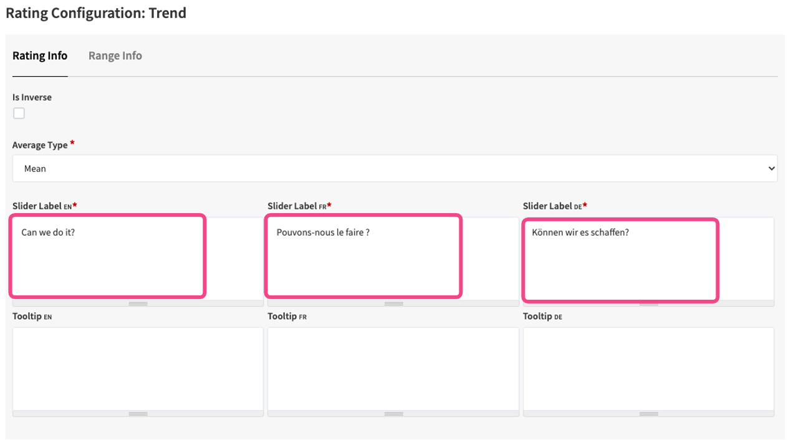Click the German slider label text area

point(620,260)
